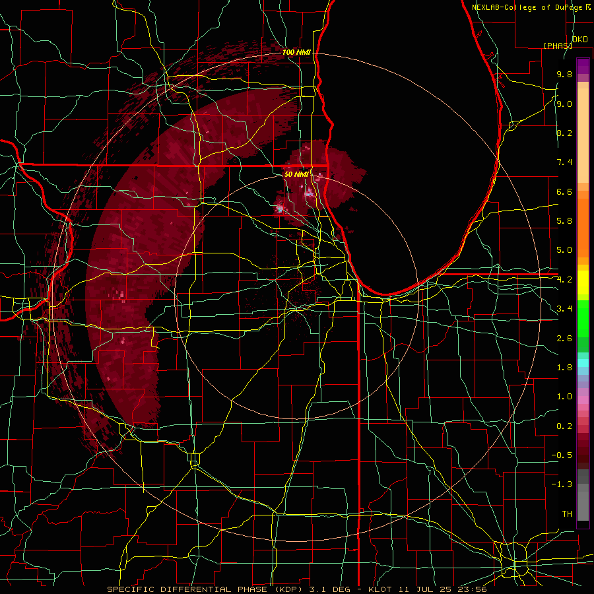Click the 50 NMI range ring label
Viewport: 594px width, 594px height.
pyautogui.click(x=296, y=174)
